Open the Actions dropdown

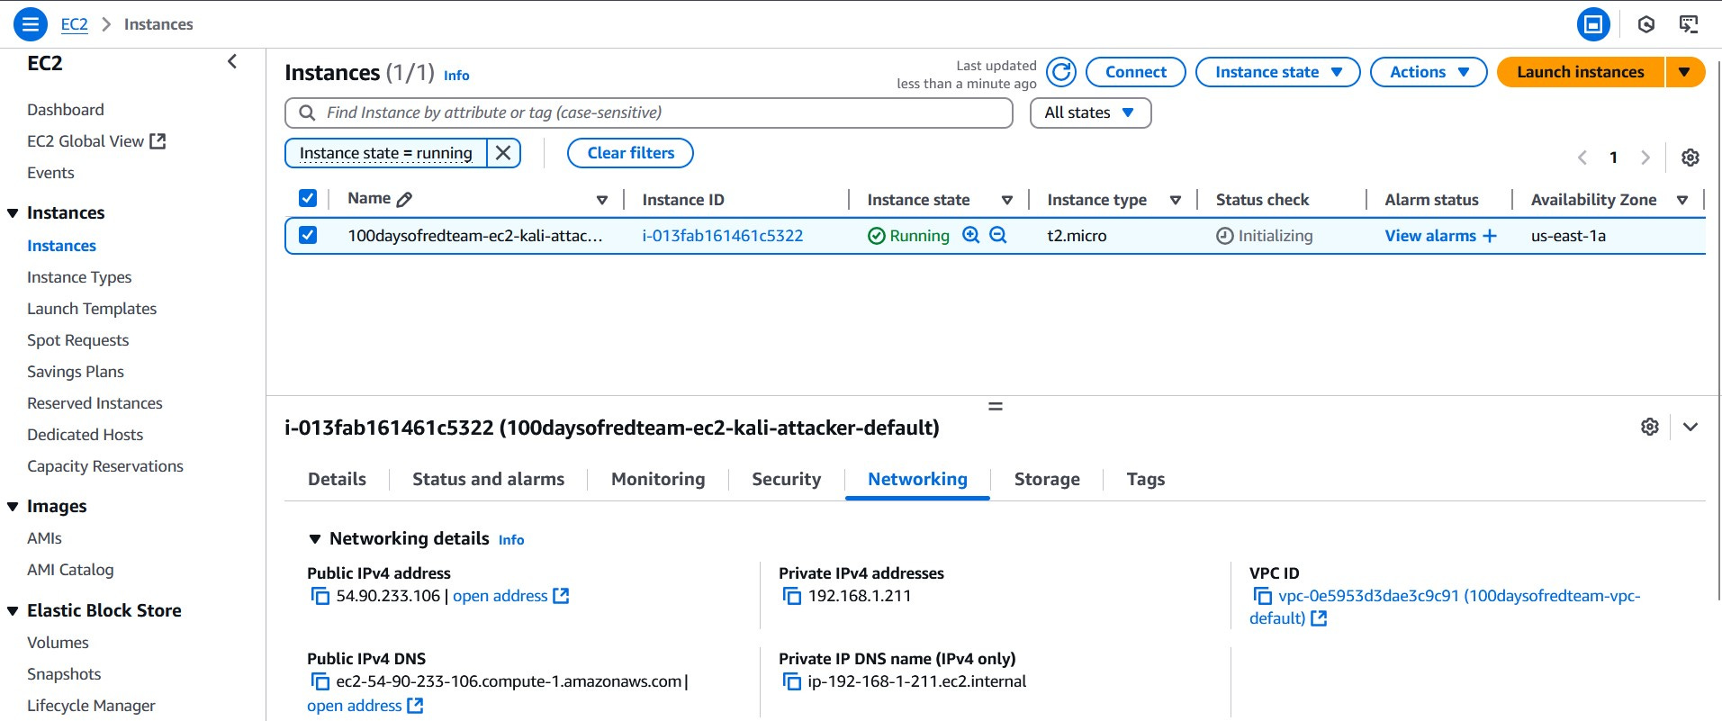point(1429,72)
